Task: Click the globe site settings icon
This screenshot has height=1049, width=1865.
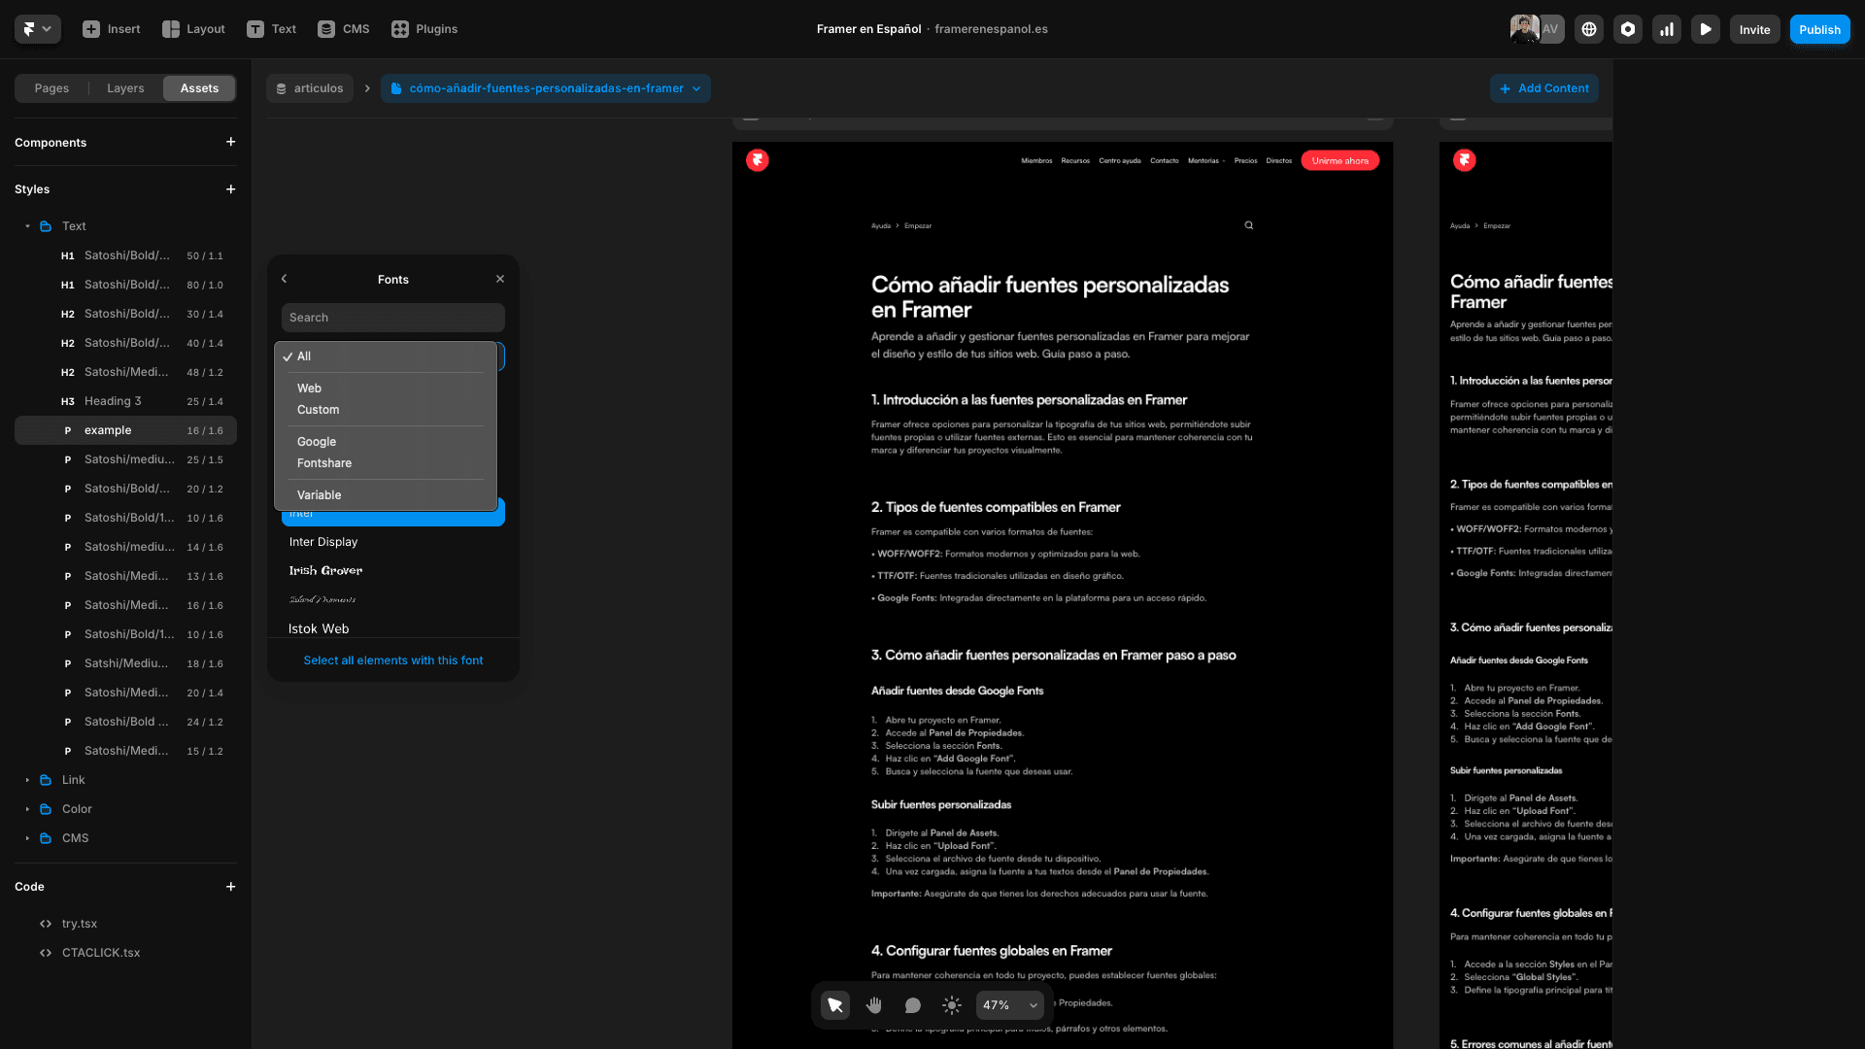Action: 1589,29
